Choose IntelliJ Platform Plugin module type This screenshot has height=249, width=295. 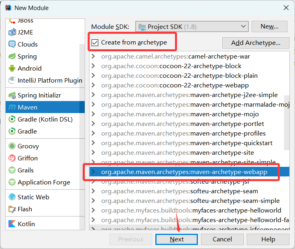pyautogui.click(x=45, y=81)
